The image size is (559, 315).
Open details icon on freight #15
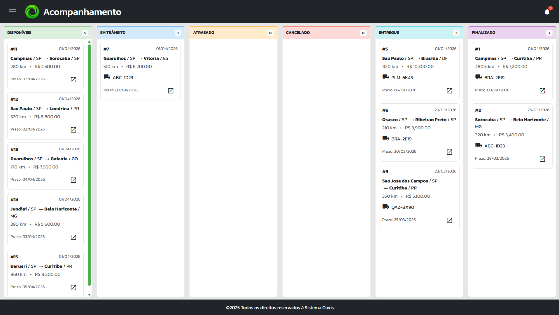[73, 288]
